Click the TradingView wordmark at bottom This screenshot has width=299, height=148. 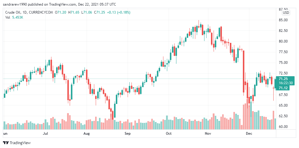(x=20, y=143)
